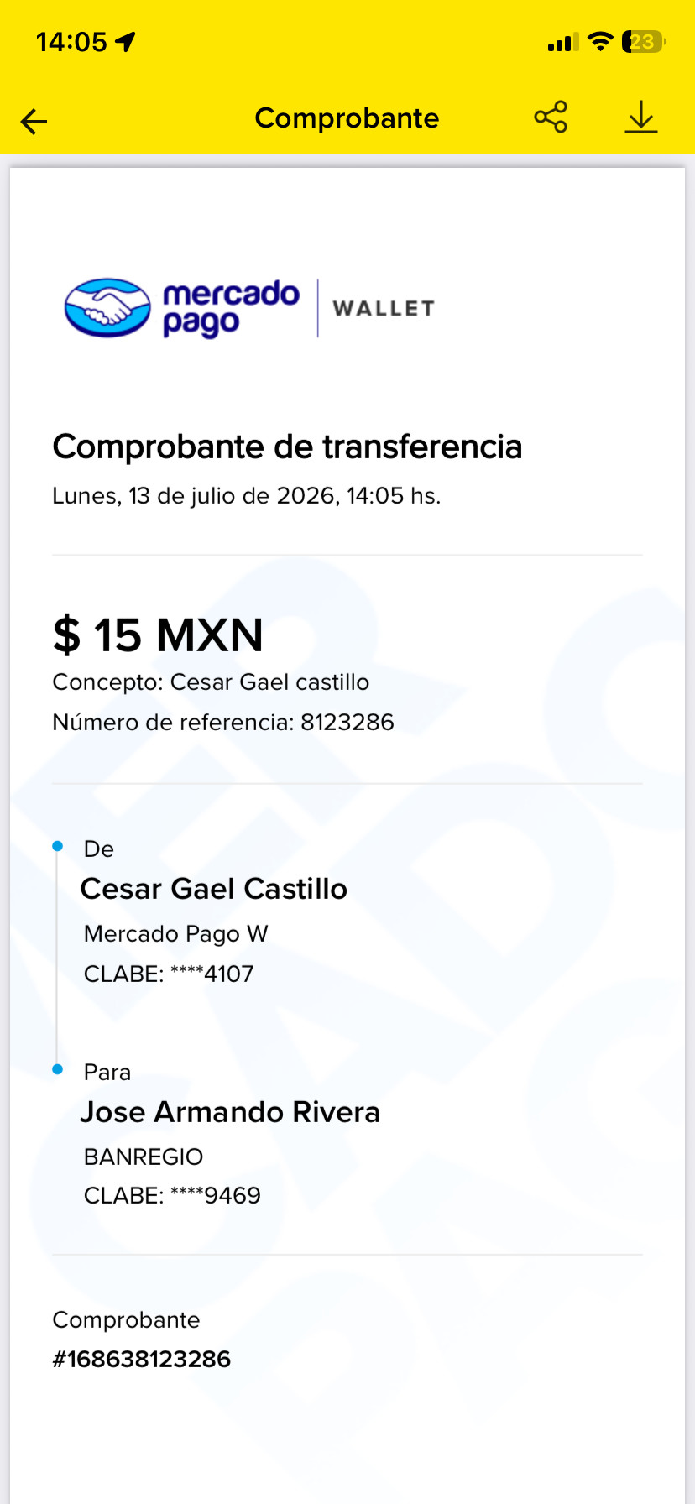Image resolution: width=695 pixels, height=1504 pixels.
Task: Download the receipt with the download icon
Action: click(x=641, y=117)
